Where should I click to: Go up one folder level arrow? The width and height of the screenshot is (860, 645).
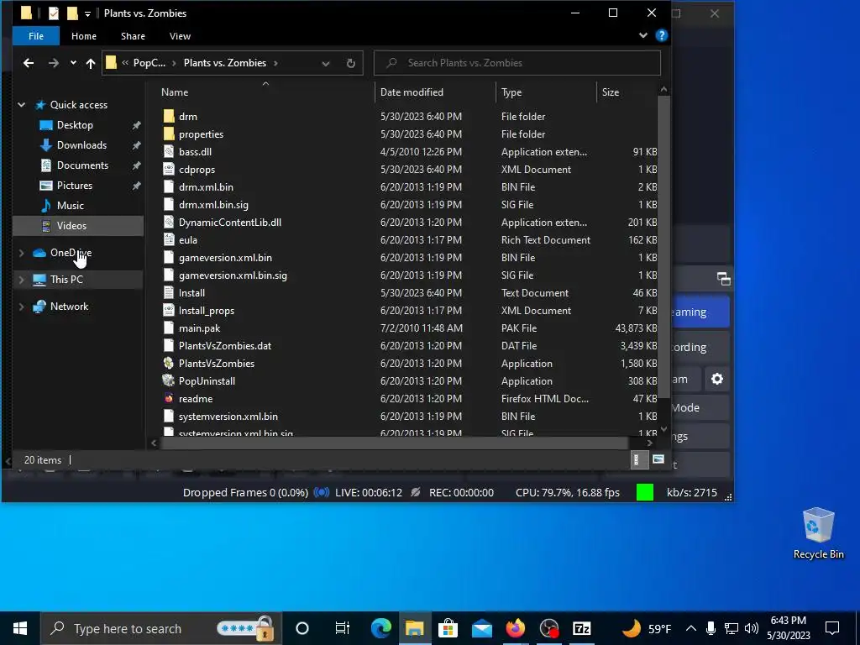coord(91,63)
